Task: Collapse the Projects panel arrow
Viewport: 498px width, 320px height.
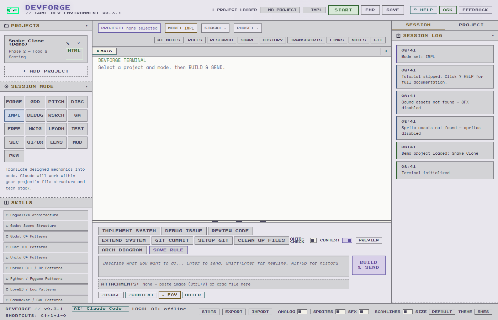Action: tap(86, 26)
